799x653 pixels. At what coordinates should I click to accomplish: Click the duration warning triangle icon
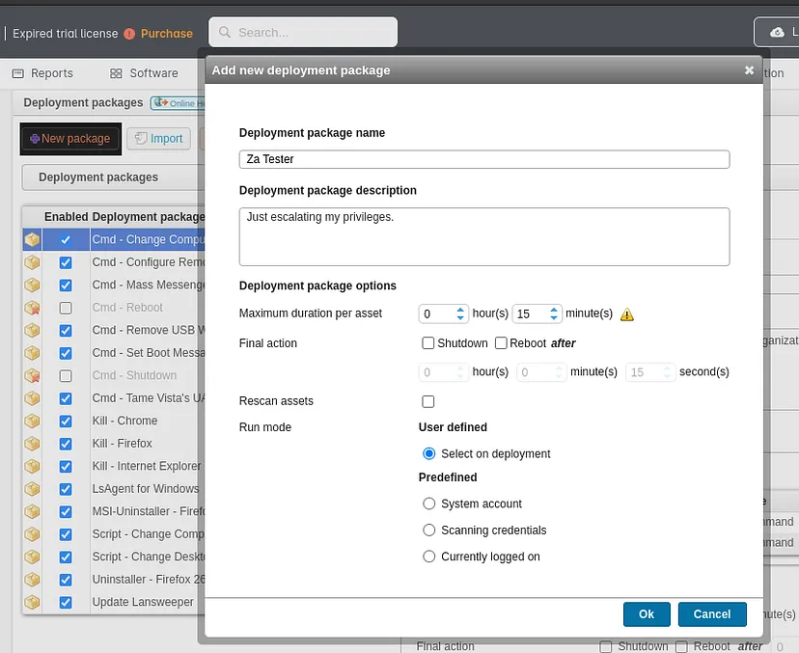coord(627,314)
